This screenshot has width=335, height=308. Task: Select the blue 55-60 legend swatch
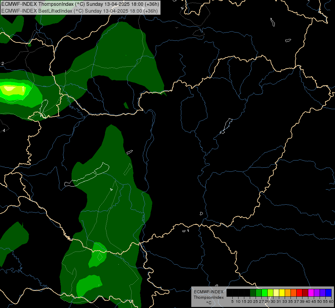(328, 293)
